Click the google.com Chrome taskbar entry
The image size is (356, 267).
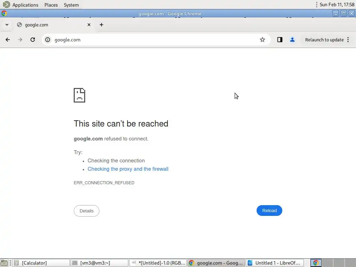[216, 263]
